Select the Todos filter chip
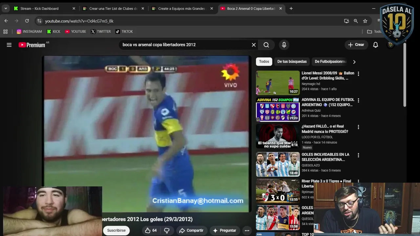This screenshot has width=420, height=236. [264, 62]
